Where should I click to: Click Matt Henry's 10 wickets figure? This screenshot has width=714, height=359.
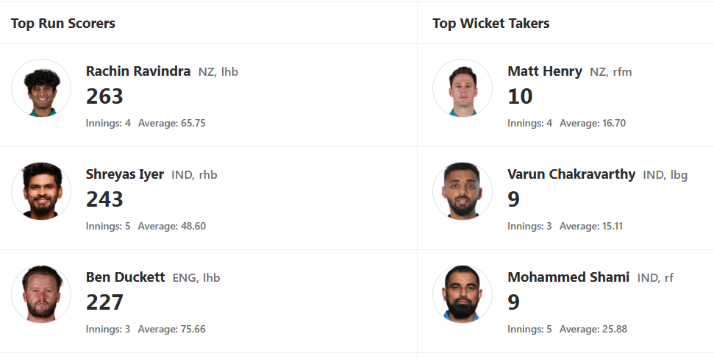(x=520, y=96)
